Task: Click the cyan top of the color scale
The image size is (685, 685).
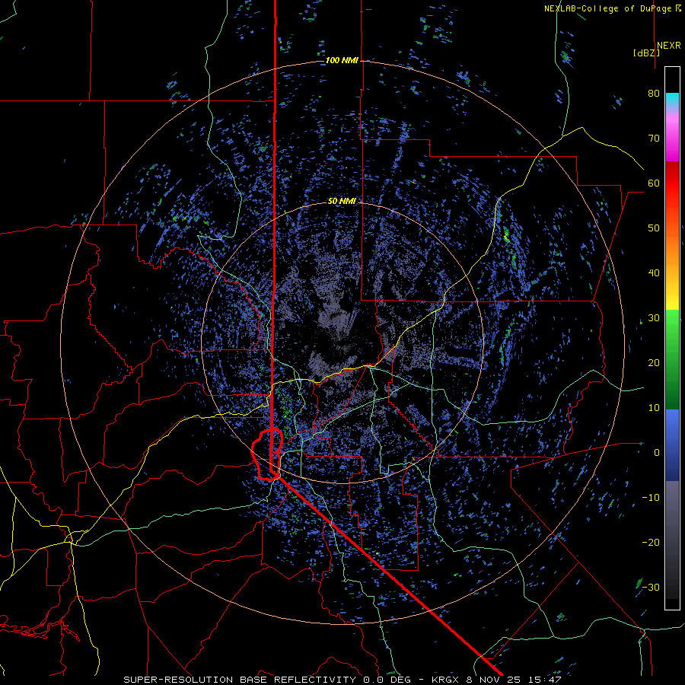Action: (x=672, y=100)
